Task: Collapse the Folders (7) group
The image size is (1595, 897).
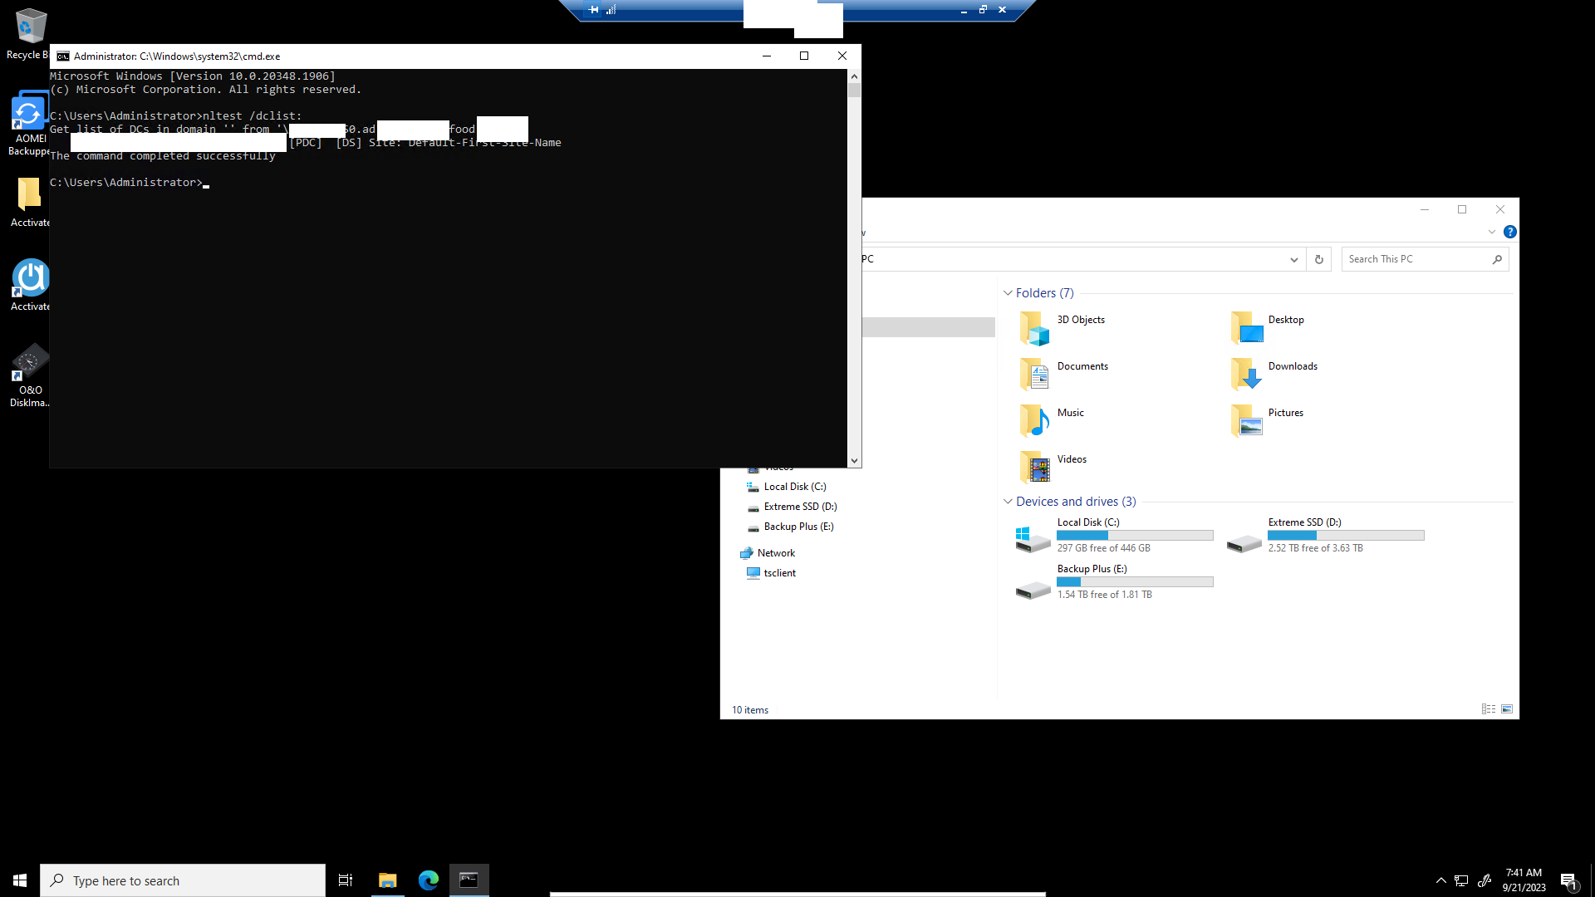Action: tap(1008, 293)
